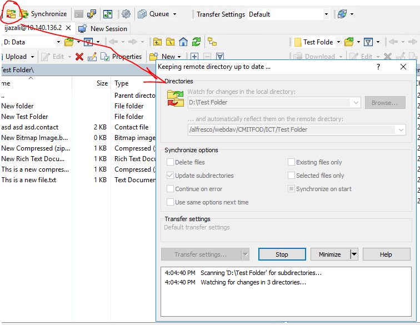Open Preferences via the gear icon

(126, 14)
